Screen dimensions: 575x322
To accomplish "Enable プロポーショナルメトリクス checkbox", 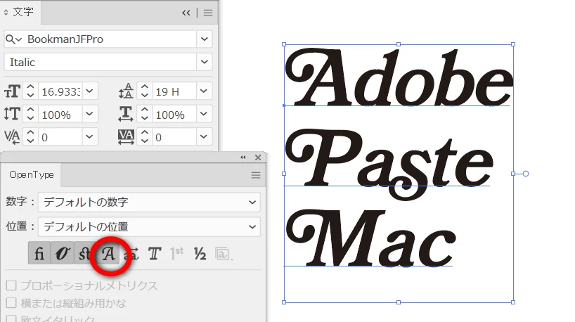I will coord(11,285).
